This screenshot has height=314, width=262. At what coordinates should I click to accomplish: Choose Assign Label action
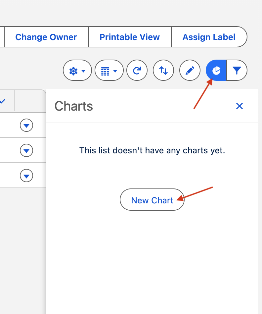[209, 37]
